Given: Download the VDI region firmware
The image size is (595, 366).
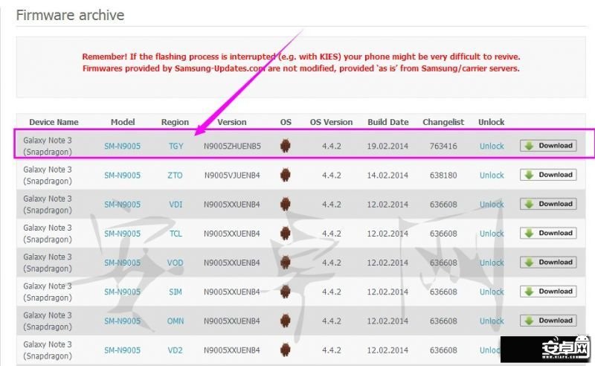Looking at the screenshot, I should (x=548, y=204).
